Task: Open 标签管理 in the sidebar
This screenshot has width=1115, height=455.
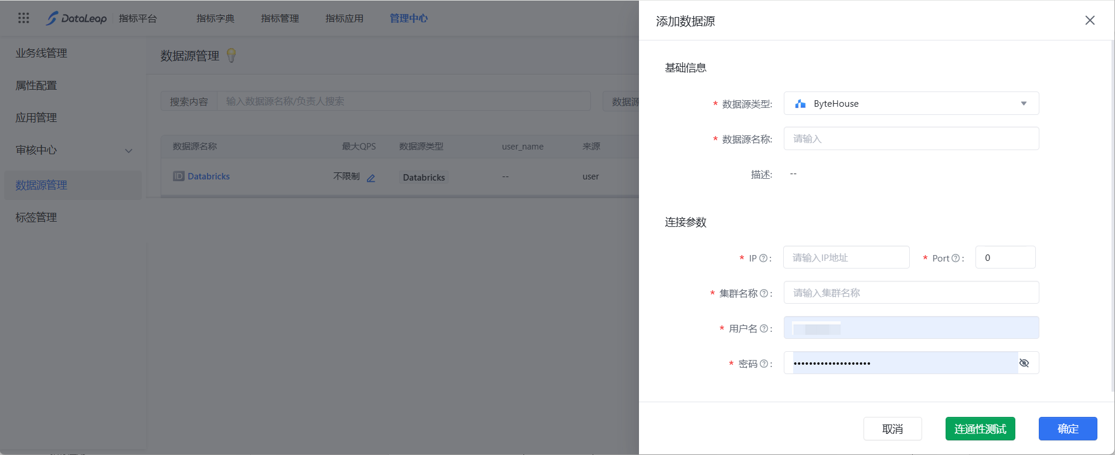Action: point(36,218)
